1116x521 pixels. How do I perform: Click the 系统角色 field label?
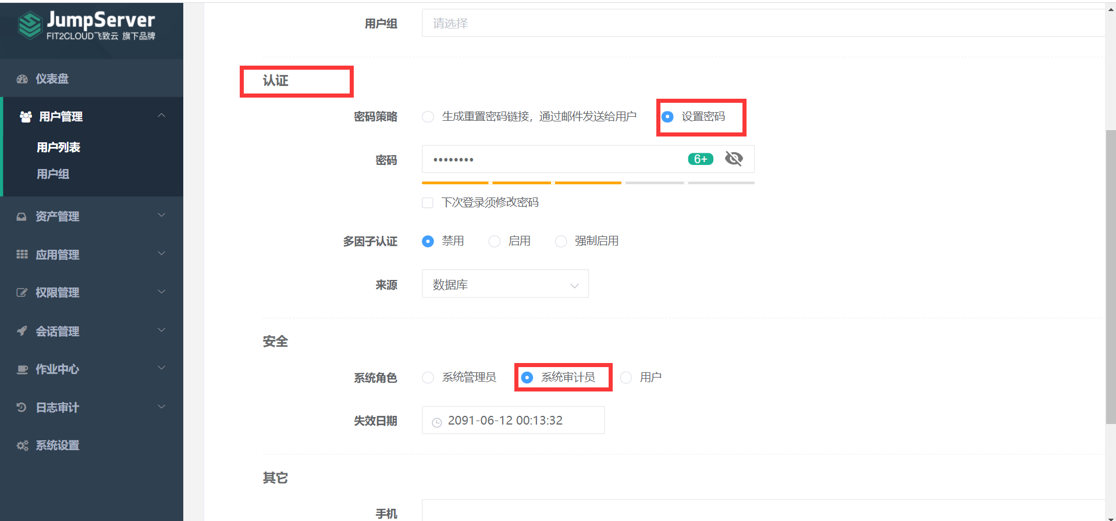[376, 378]
